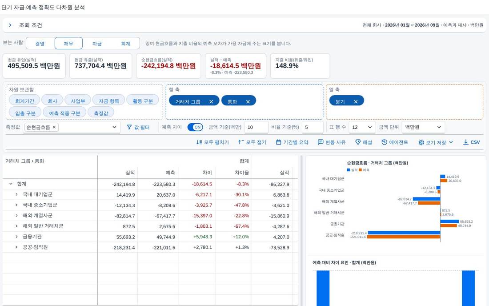Open 변동 사유 comment icon
The width and height of the screenshot is (489, 306).
[x=320, y=142]
